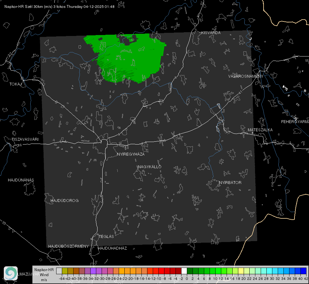Image resolution: width=309 pixels, height=284 pixels.
Task: Click the 'TOKAJ' city label
Action: click(15, 84)
